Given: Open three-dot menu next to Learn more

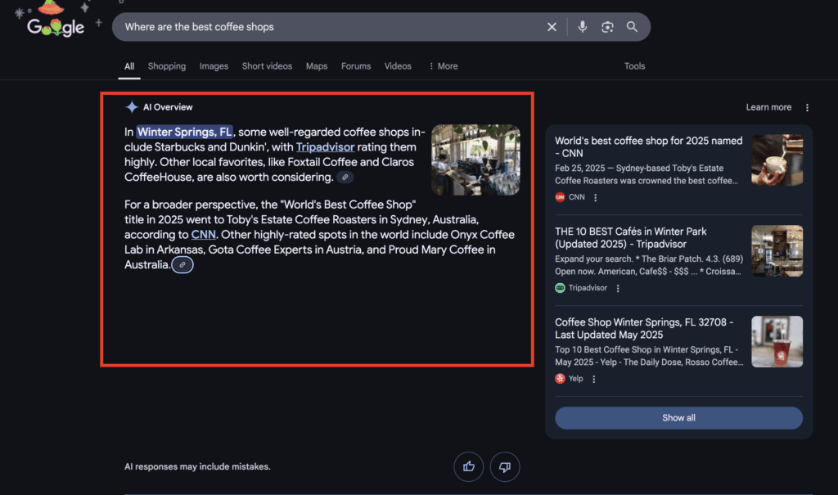Looking at the screenshot, I should click(807, 107).
